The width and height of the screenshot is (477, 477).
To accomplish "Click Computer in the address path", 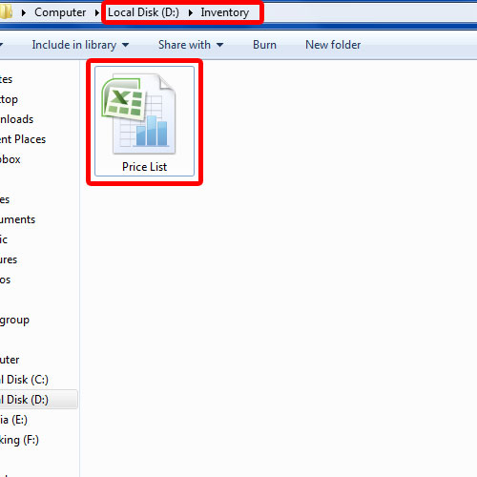I will [60, 12].
